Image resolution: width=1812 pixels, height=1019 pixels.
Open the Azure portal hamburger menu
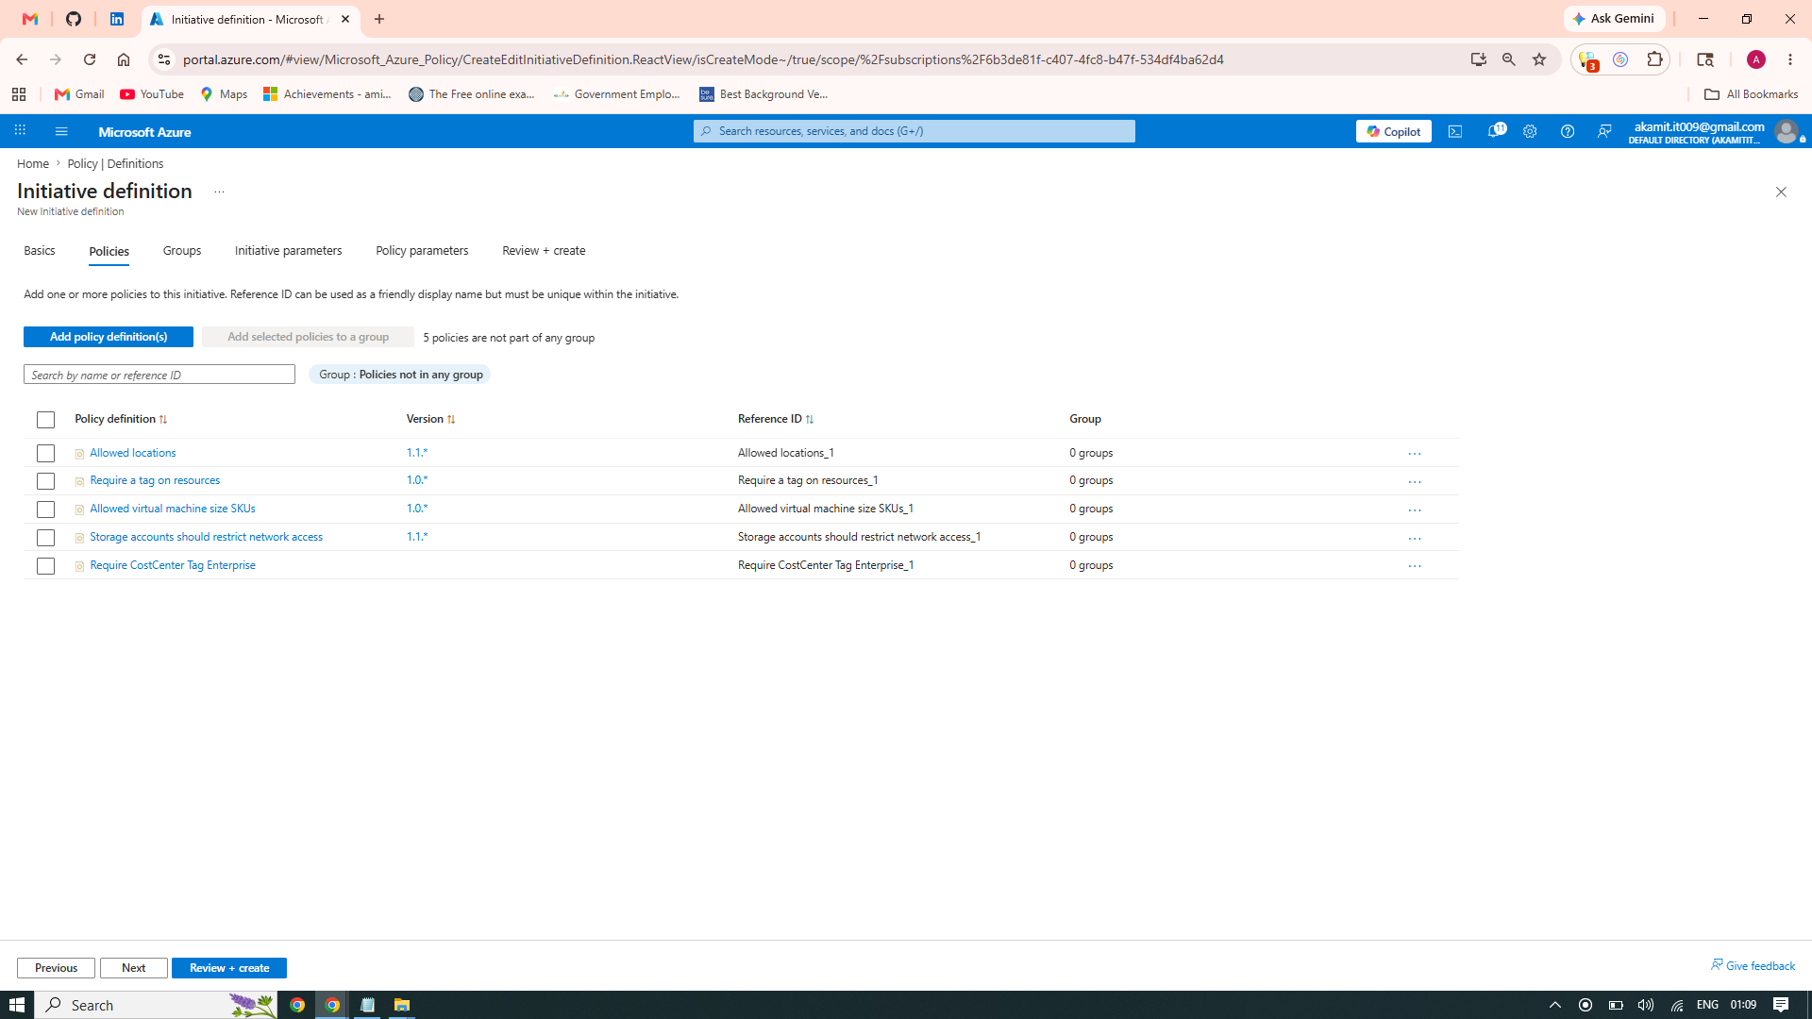click(x=61, y=131)
